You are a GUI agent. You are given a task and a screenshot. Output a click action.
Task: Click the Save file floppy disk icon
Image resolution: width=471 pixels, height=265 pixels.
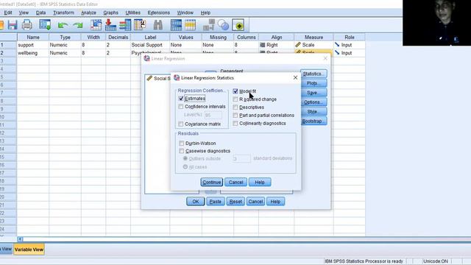(13, 25)
